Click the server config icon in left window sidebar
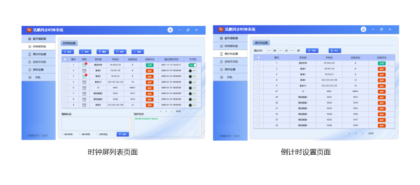 tap(30, 39)
